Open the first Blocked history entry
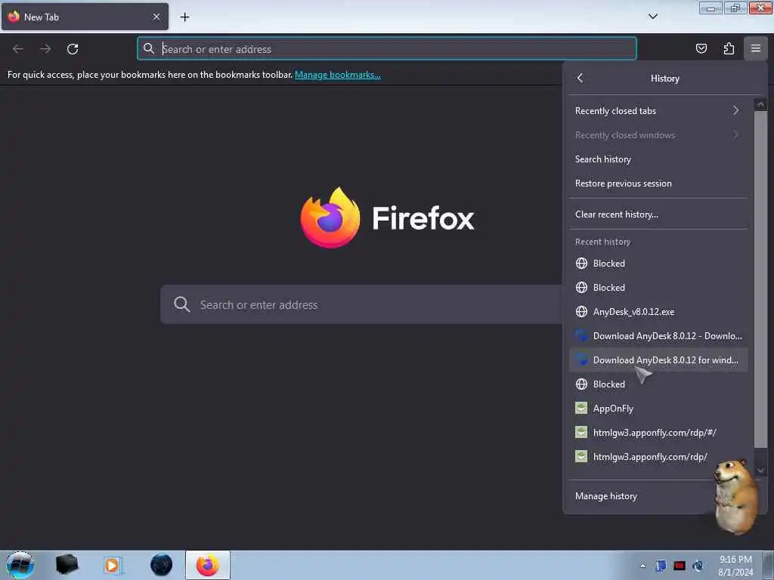The width and height of the screenshot is (774, 580). 658,264
